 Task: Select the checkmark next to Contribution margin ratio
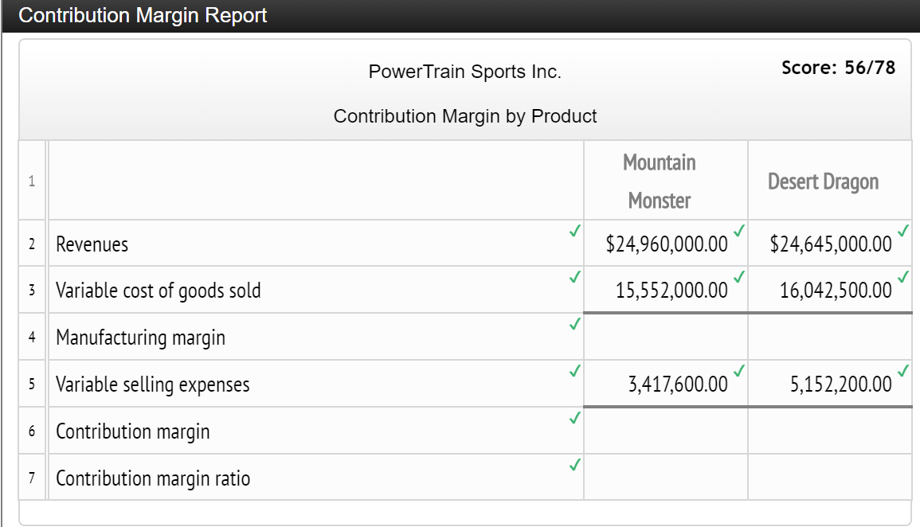coord(574,464)
